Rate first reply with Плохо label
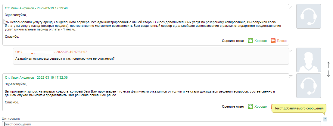Screen dimensions: 333x126 (x=282, y=41)
